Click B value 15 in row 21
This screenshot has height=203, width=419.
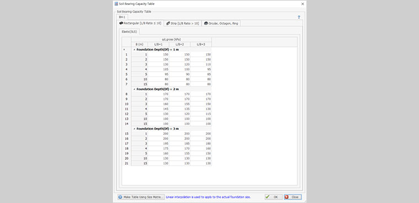click(139, 163)
